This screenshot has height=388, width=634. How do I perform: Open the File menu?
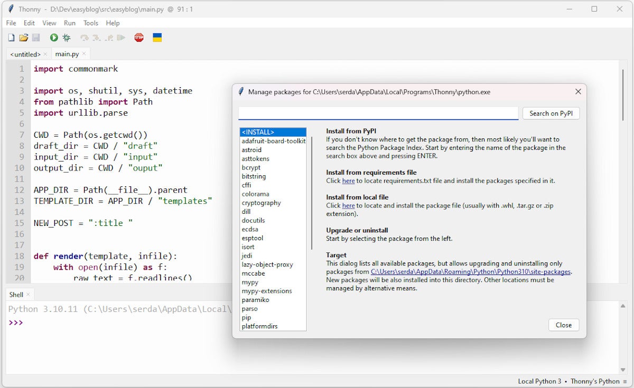click(x=11, y=23)
